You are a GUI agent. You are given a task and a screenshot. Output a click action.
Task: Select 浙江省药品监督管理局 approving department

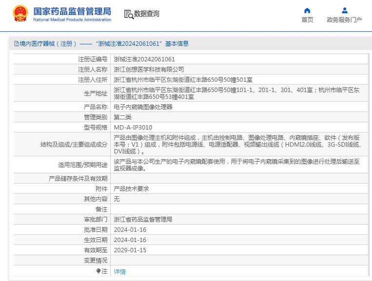tap(143, 220)
